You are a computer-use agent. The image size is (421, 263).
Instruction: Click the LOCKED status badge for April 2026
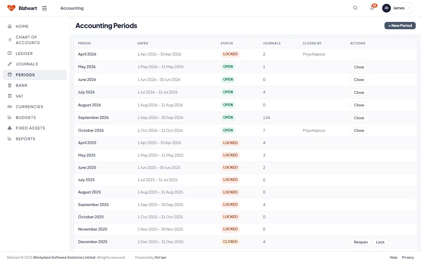(230, 54)
